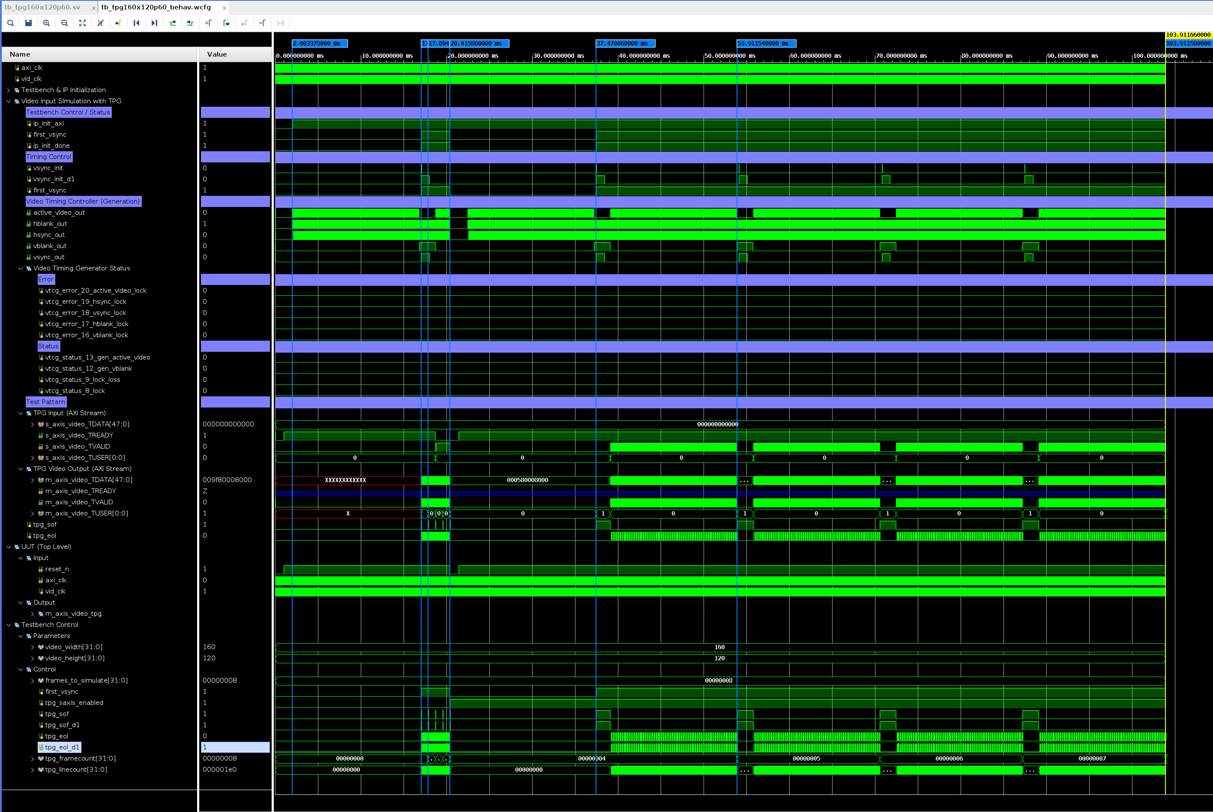Switch to tb_tpg160x120p60.sv tab
The width and height of the screenshot is (1213, 812).
point(42,7)
